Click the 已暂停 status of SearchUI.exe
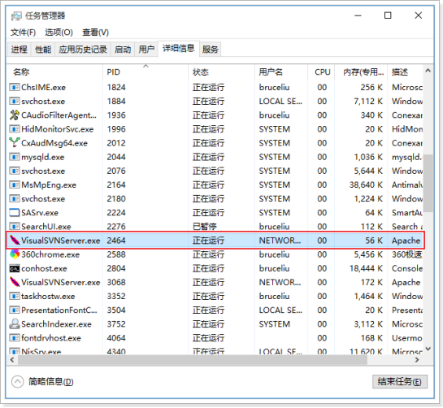The image size is (443, 408). pos(205,226)
